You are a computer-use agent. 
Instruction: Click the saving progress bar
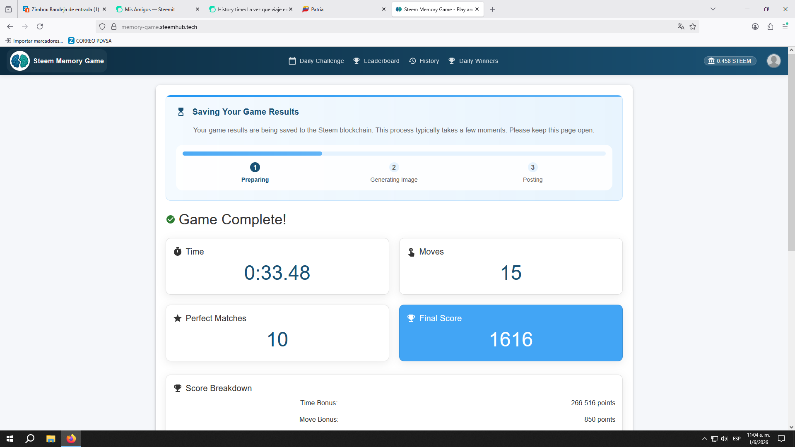pyautogui.click(x=394, y=154)
